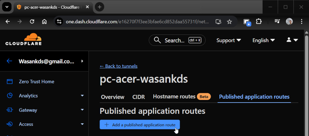Open the site information icon in address bar
This screenshot has height=136, width=309.
(x=59, y=22)
